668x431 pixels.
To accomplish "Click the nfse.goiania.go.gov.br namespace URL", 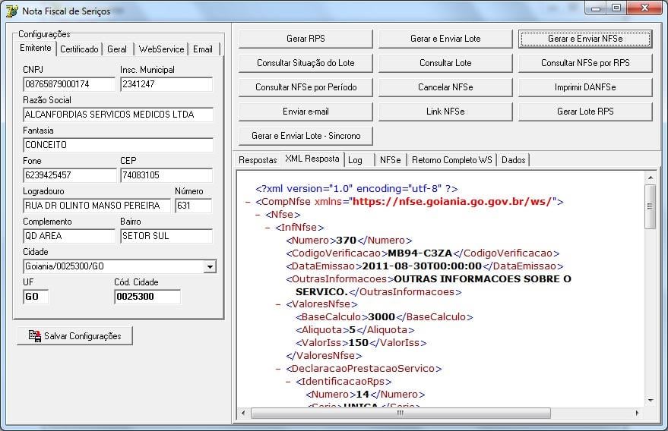I will point(452,202).
